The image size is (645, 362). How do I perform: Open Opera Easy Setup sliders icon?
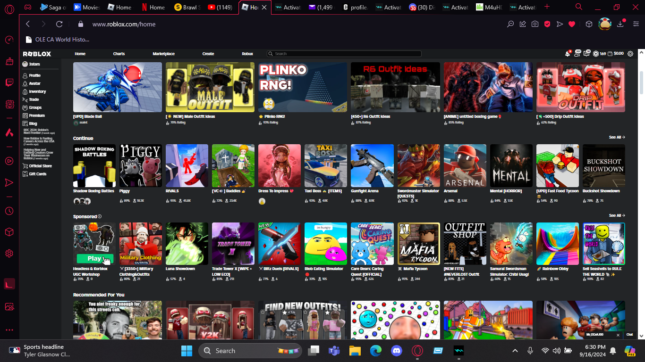point(635,24)
